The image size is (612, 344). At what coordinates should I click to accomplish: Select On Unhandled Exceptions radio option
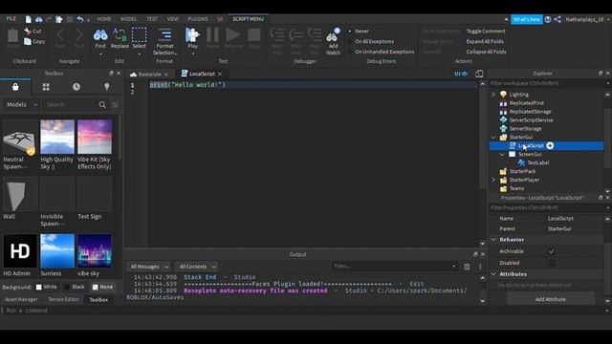(x=350, y=52)
